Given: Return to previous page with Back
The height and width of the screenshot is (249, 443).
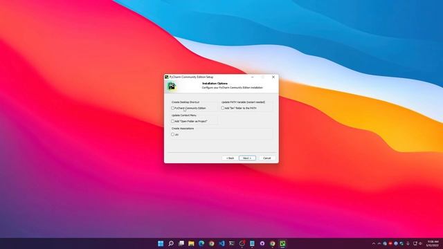Looking at the screenshot, I should (x=230, y=158).
